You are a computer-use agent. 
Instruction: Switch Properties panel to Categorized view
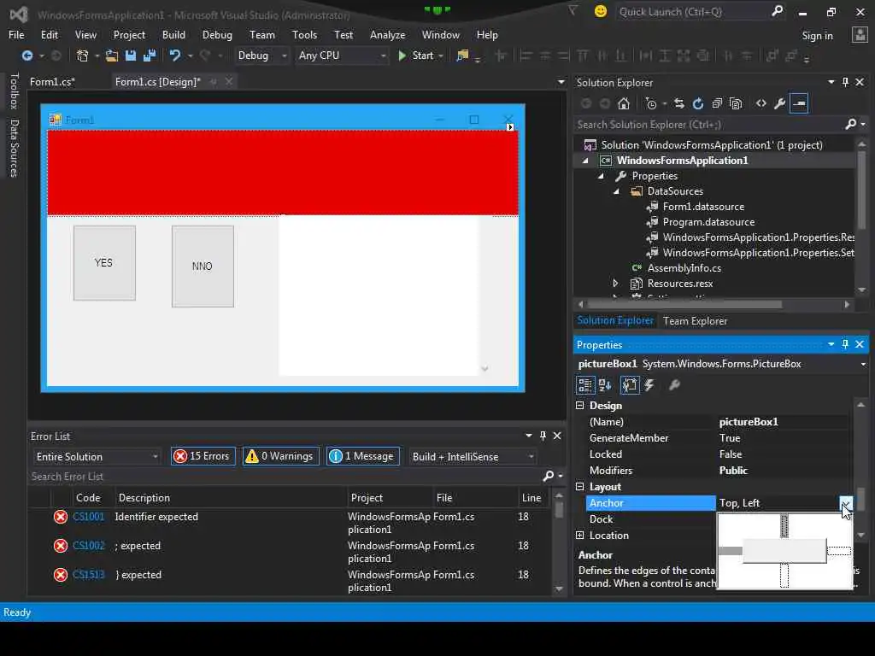click(585, 385)
